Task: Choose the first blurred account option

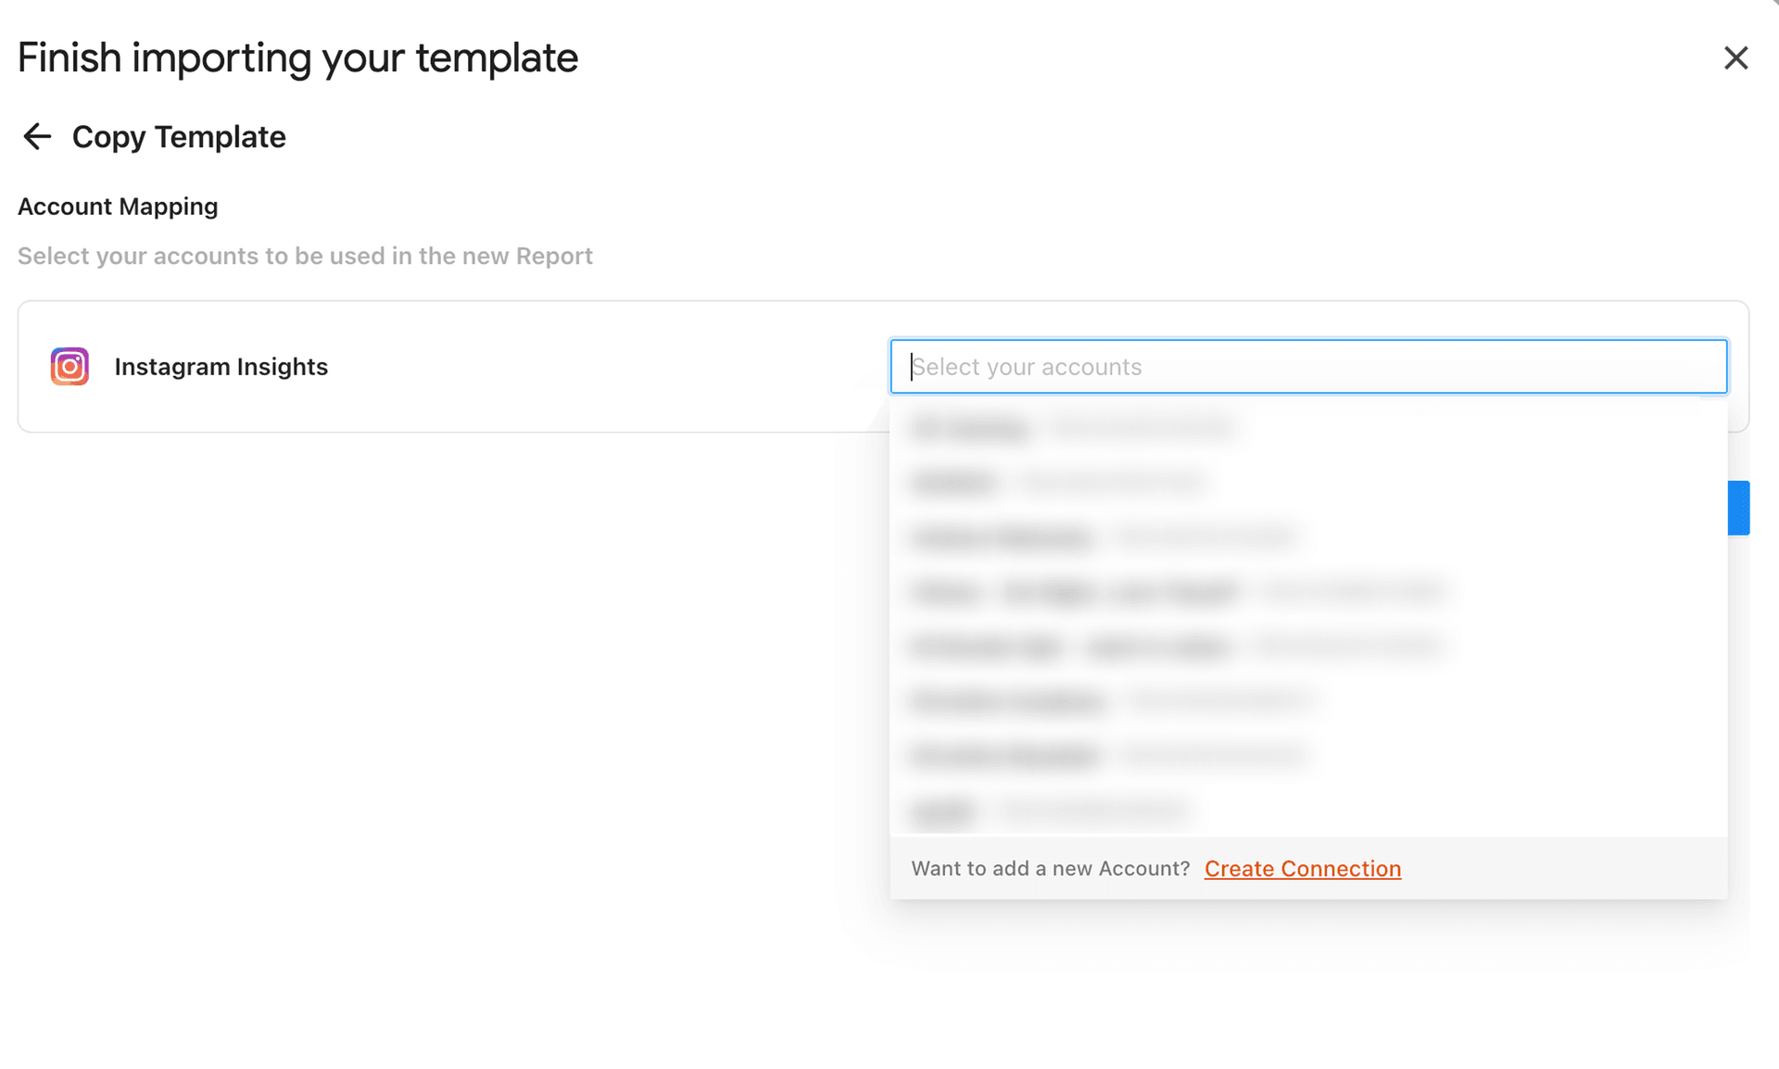Action: [1308, 427]
